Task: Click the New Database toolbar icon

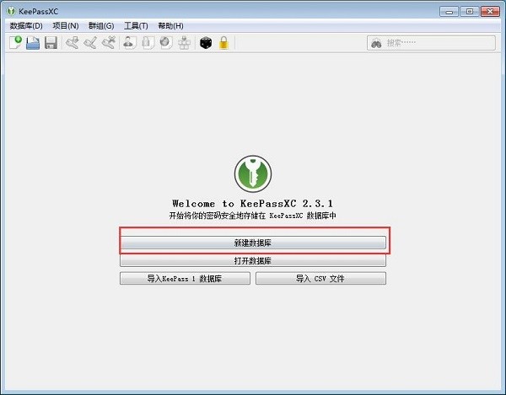Action: click(15, 42)
